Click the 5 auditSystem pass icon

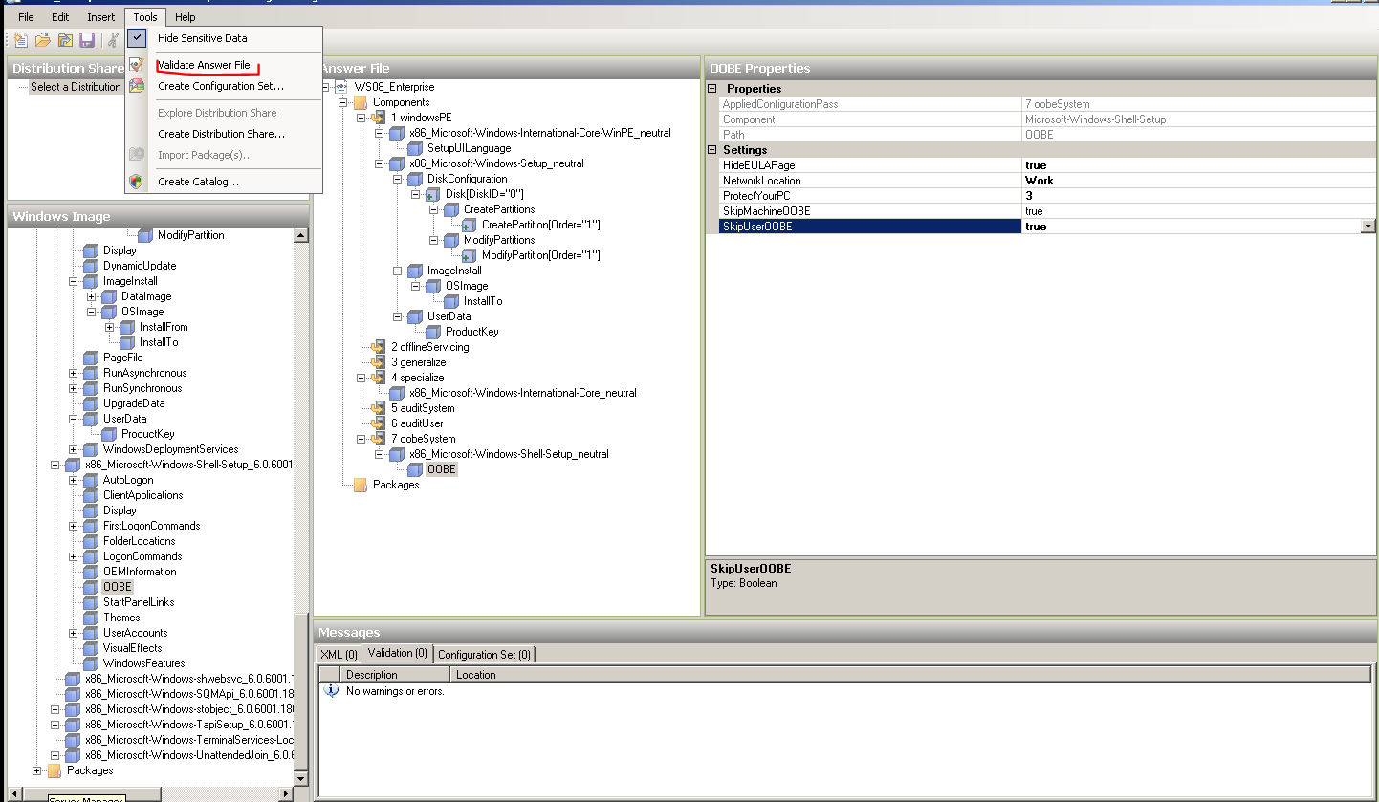click(378, 408)
